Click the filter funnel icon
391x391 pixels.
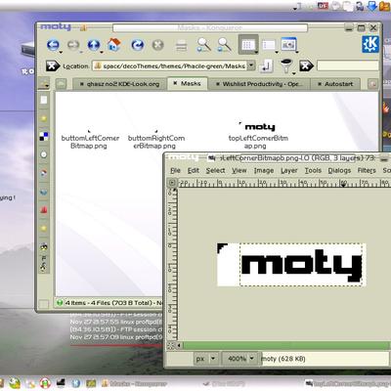[286, 65]
